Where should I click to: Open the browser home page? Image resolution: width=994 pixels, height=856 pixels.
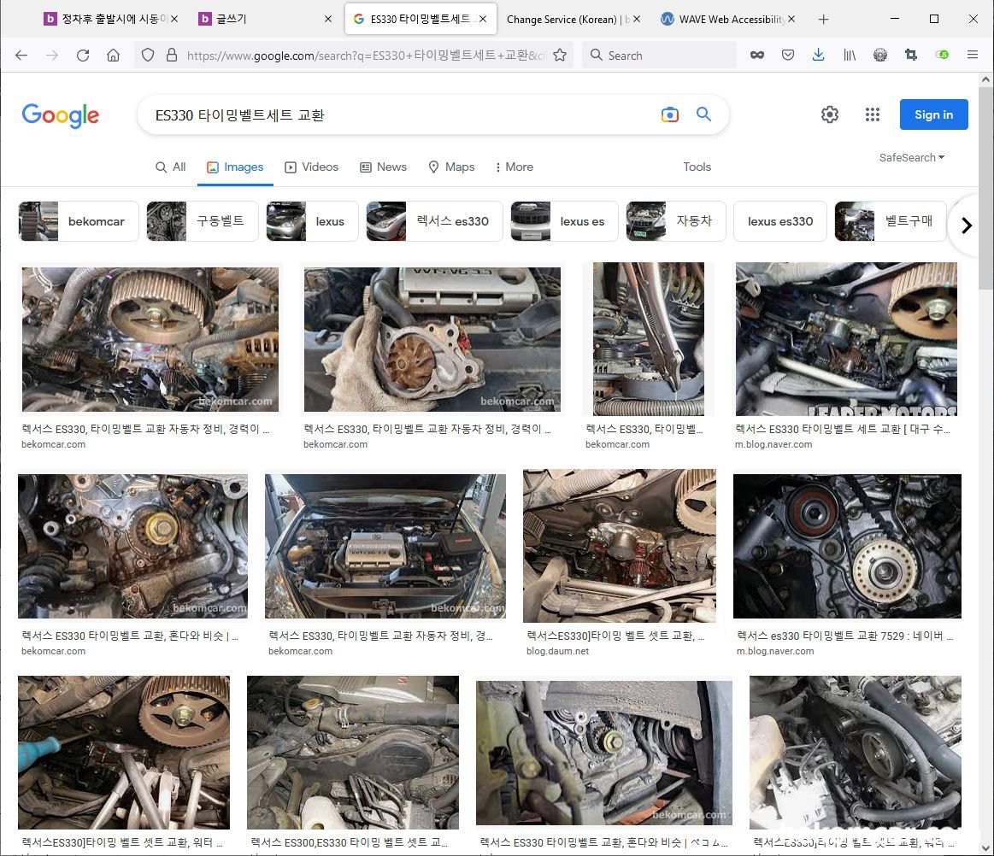(114, 56)
